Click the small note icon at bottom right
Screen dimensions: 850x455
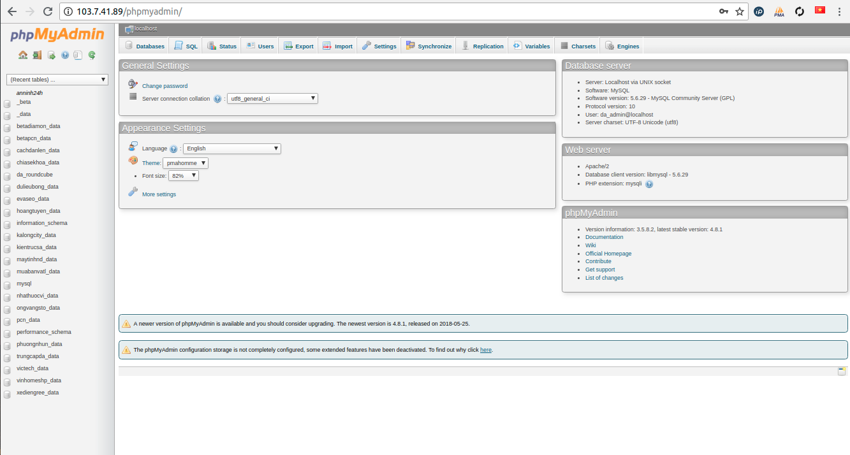tap(842, 372)
